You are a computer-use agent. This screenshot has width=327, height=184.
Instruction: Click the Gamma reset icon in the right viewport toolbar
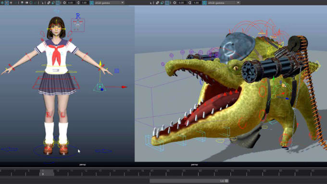[189, 3]
